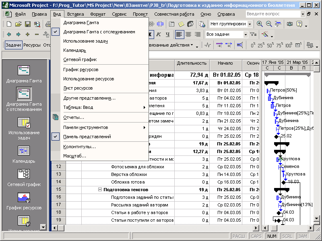The image size is (322, 241).
Task: Click the copy picture camera icon
Action: pos(290,24)
